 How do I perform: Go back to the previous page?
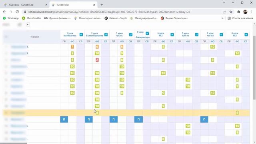(x=4, y=12)
